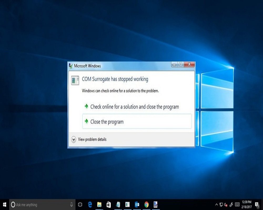Viewport: 263px width, 210px height.
Task: Click the network status tray icon
Action: point(221,204)
